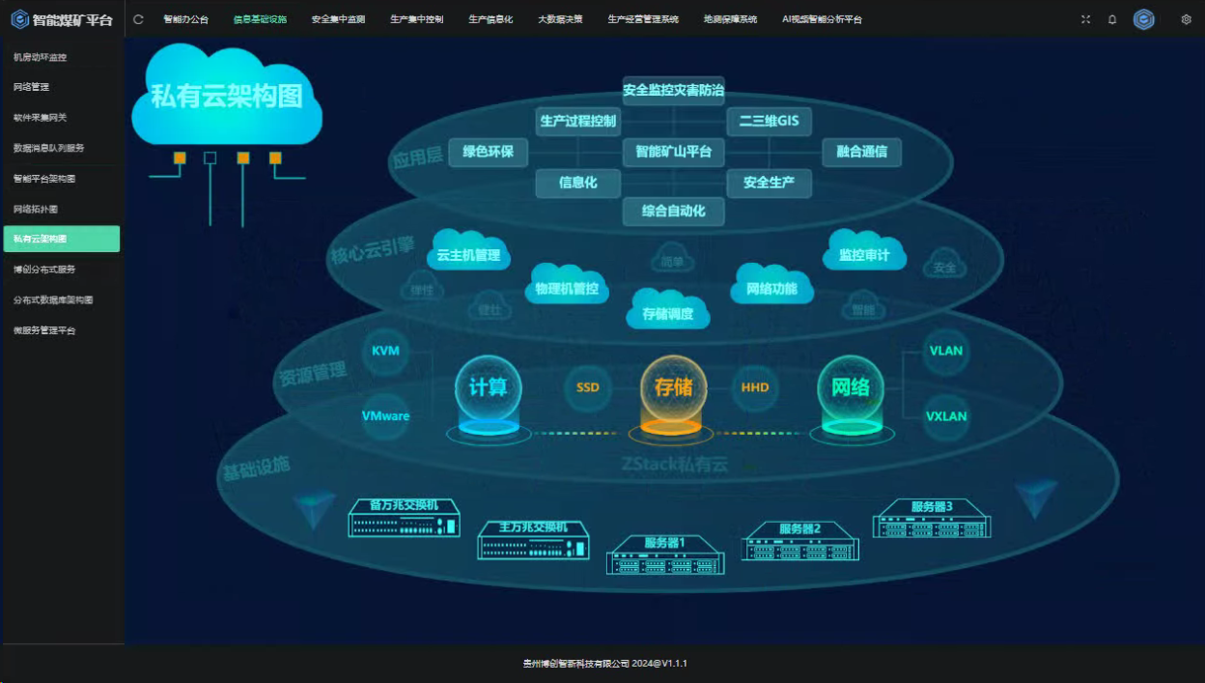This screenshot has width=1205, height=683.
Task: Click the user avatar icon
Action: [x=1144, y=19]
